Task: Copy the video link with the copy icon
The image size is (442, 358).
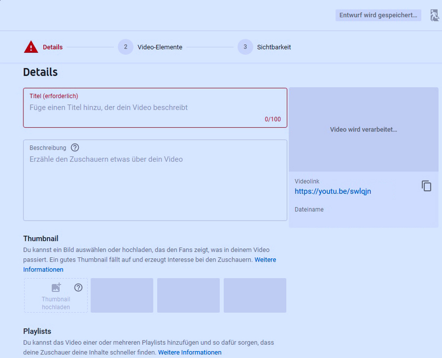Action: [426, 186]
